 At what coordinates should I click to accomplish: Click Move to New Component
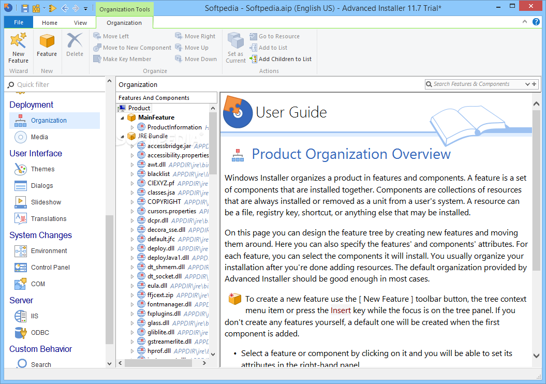click(132, 48)
